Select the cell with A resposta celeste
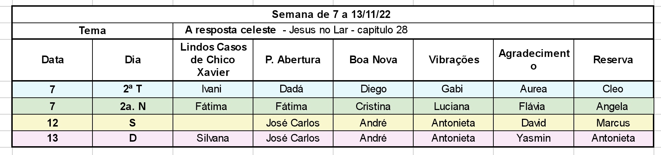This screenshot has width=661, height=155. (x=413, y=31)
